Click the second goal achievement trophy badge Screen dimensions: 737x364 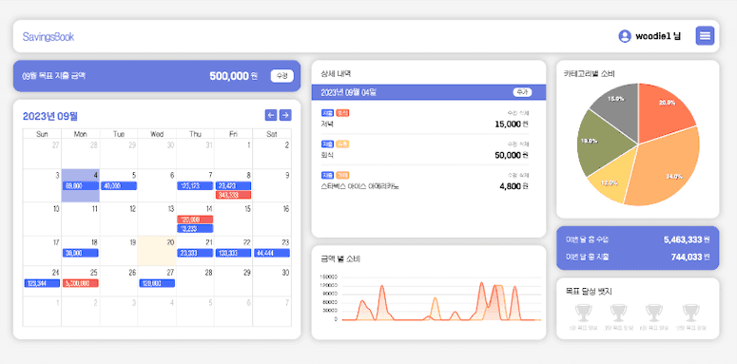(x=618, y=313)
